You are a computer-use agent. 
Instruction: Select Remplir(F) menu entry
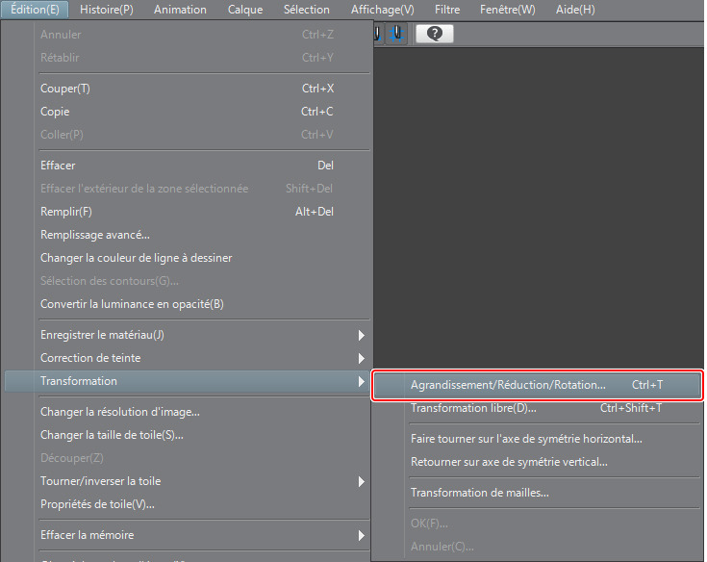click(x=188, y=212)
